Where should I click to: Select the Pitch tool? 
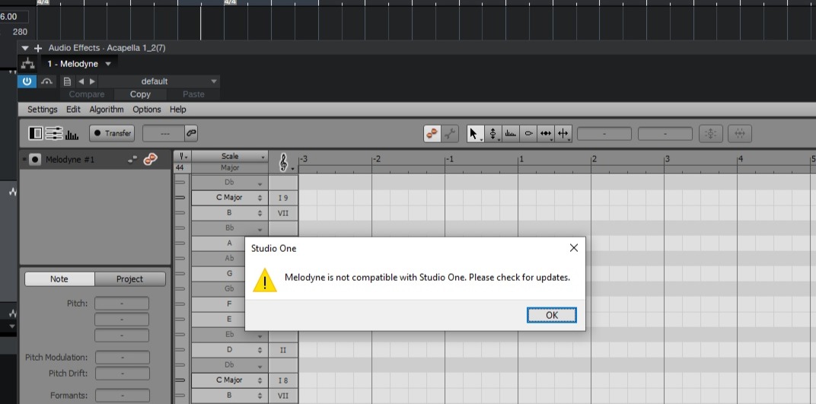[x=492, y=134]
